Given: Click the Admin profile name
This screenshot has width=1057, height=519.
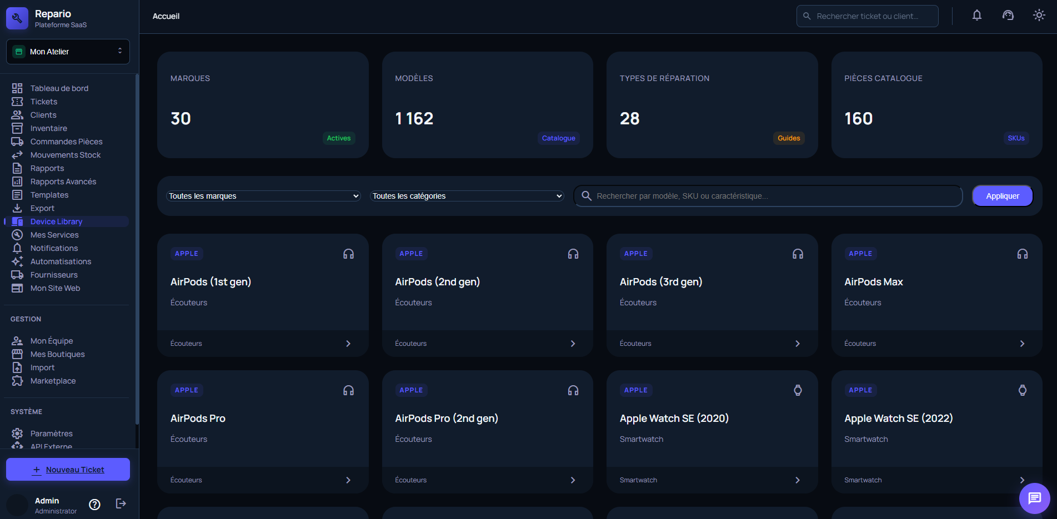Looking at the screenshot, I should point(47,501).
